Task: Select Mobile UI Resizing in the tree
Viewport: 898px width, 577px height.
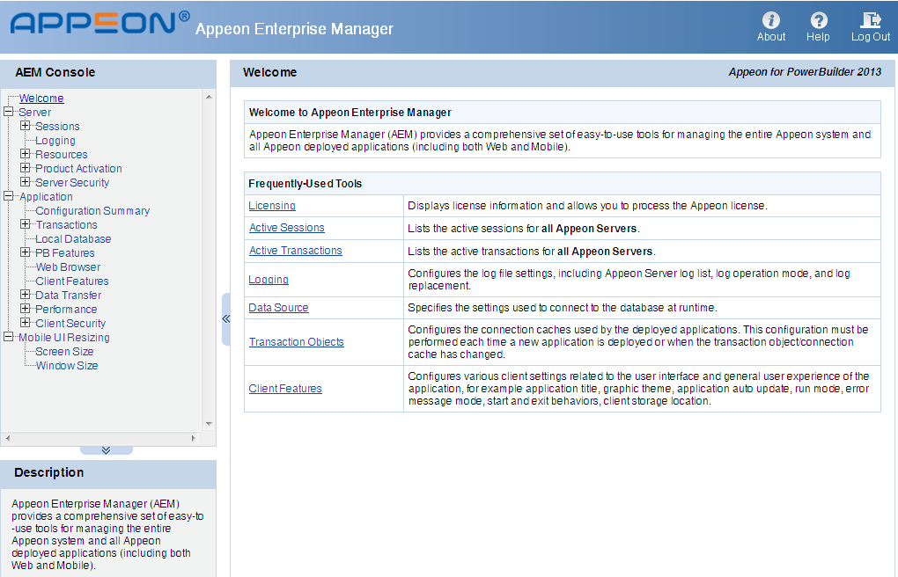Action: click(x=64, y=338)
